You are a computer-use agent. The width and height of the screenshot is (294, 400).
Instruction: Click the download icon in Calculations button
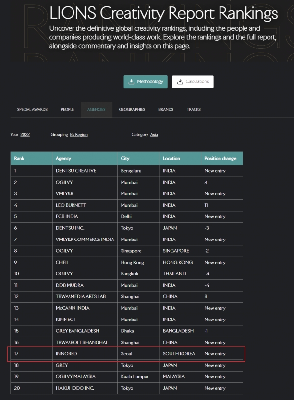point(180,81)
